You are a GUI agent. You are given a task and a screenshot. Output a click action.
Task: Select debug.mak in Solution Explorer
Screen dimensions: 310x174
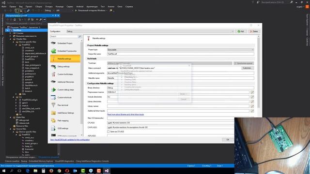pos(24,120)
